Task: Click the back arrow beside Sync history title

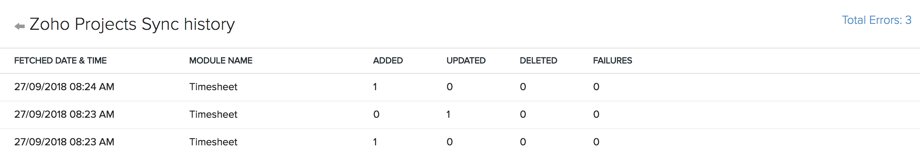Action: (19, 26)
